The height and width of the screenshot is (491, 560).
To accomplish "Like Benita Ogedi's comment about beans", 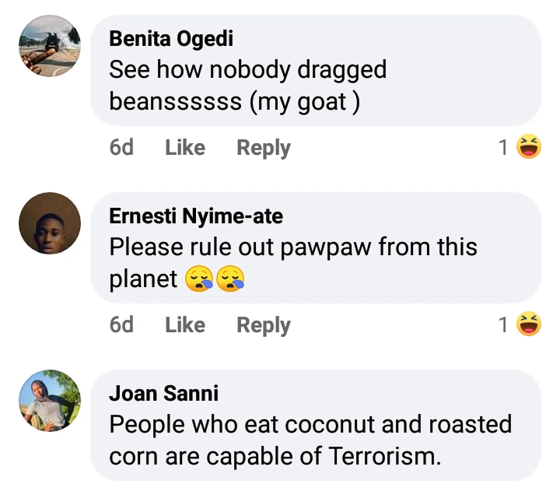I will (x=185, y=147).
